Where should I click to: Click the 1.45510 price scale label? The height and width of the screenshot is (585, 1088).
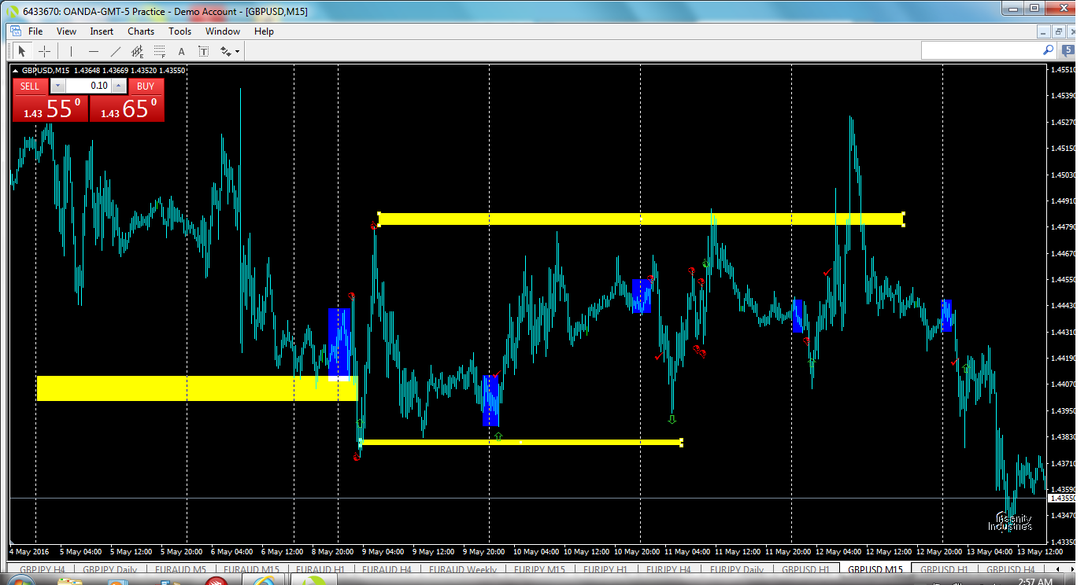click(x=1064, y=70)
